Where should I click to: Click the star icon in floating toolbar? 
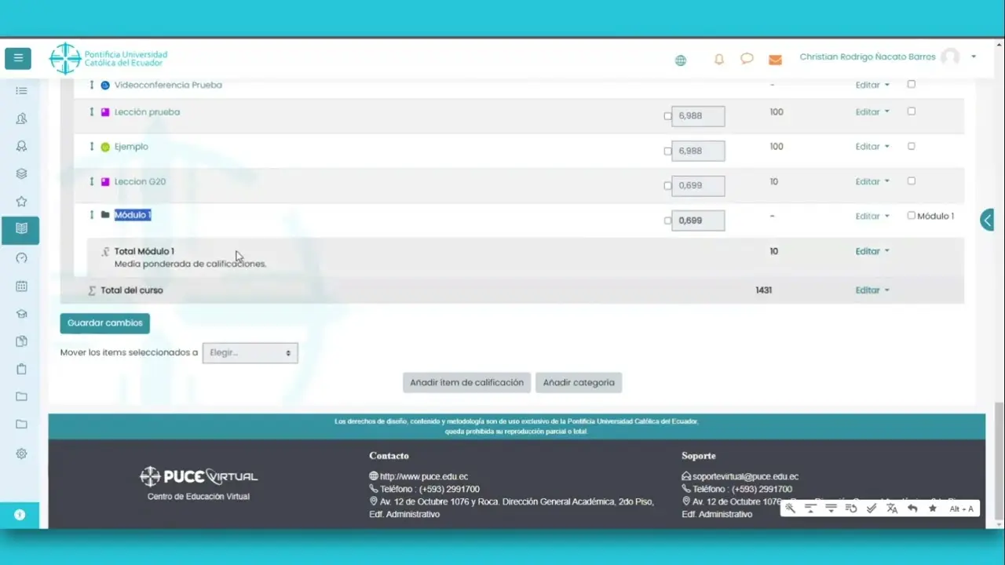click(x=933, y=508)
